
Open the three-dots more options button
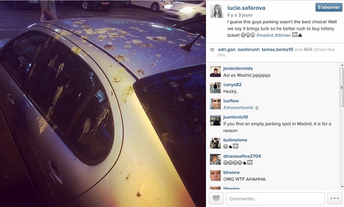(x=335, y=199)
